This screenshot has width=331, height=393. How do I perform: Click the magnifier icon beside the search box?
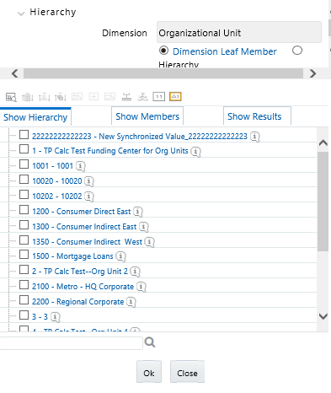pos(150,342)
